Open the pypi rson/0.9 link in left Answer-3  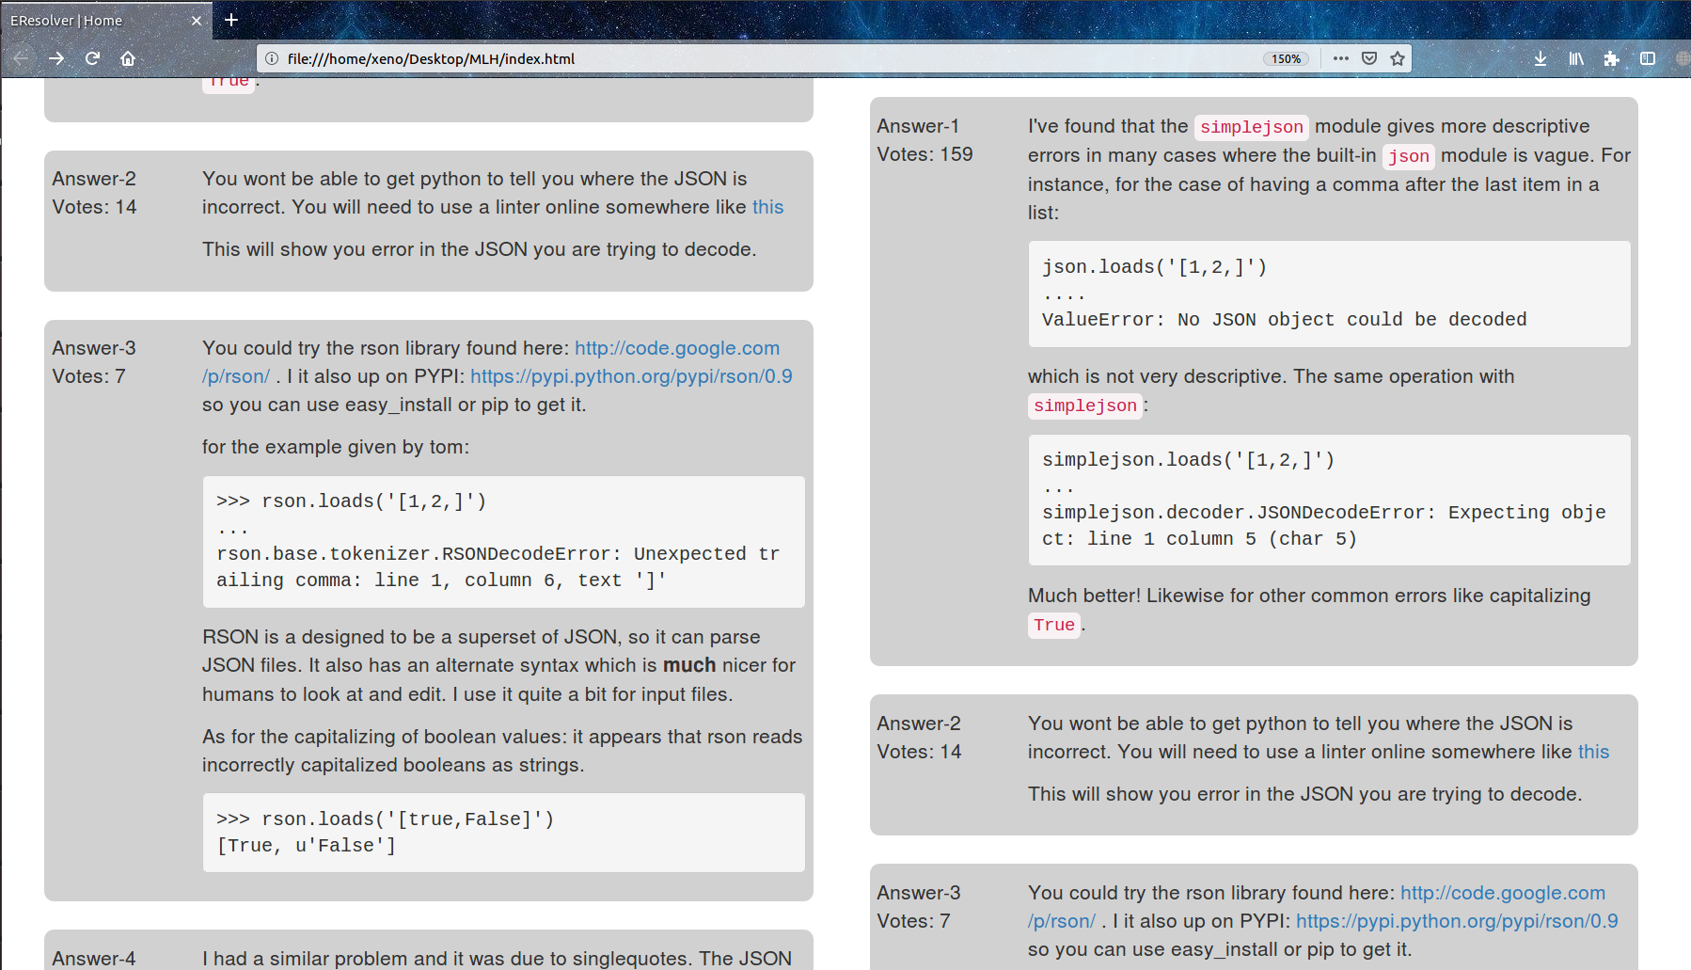631,376
